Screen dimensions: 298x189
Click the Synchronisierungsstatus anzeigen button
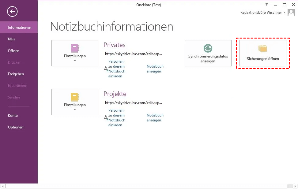(x=208, y=53)
